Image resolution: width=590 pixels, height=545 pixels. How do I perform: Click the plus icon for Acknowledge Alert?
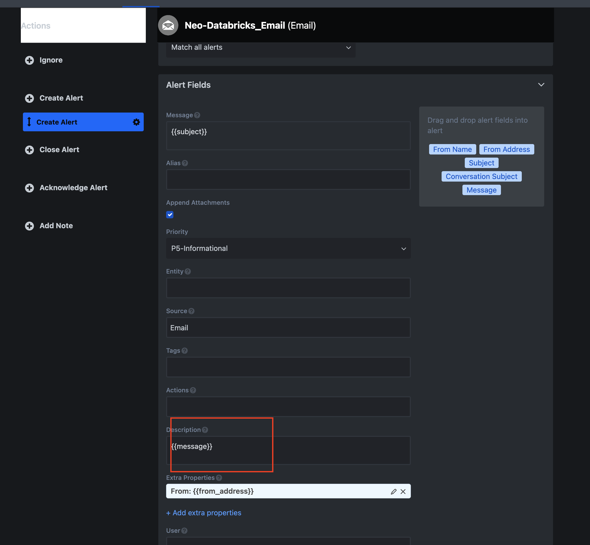[29, 188]
